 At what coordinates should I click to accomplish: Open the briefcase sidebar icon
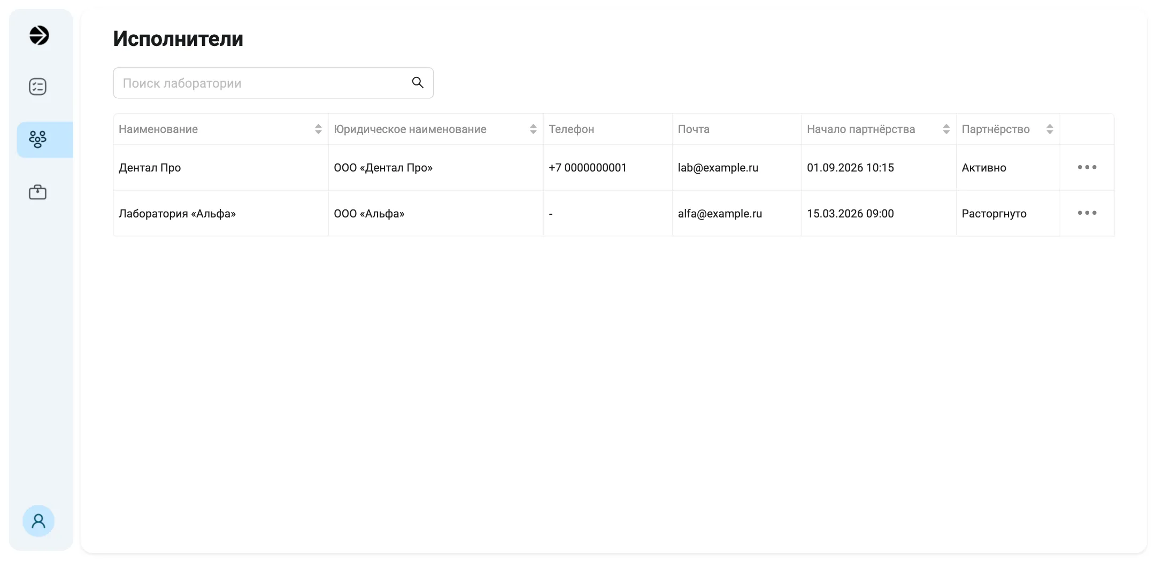37,192
